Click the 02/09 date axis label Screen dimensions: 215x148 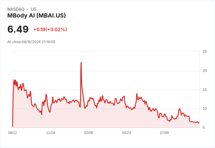[89, 133]
